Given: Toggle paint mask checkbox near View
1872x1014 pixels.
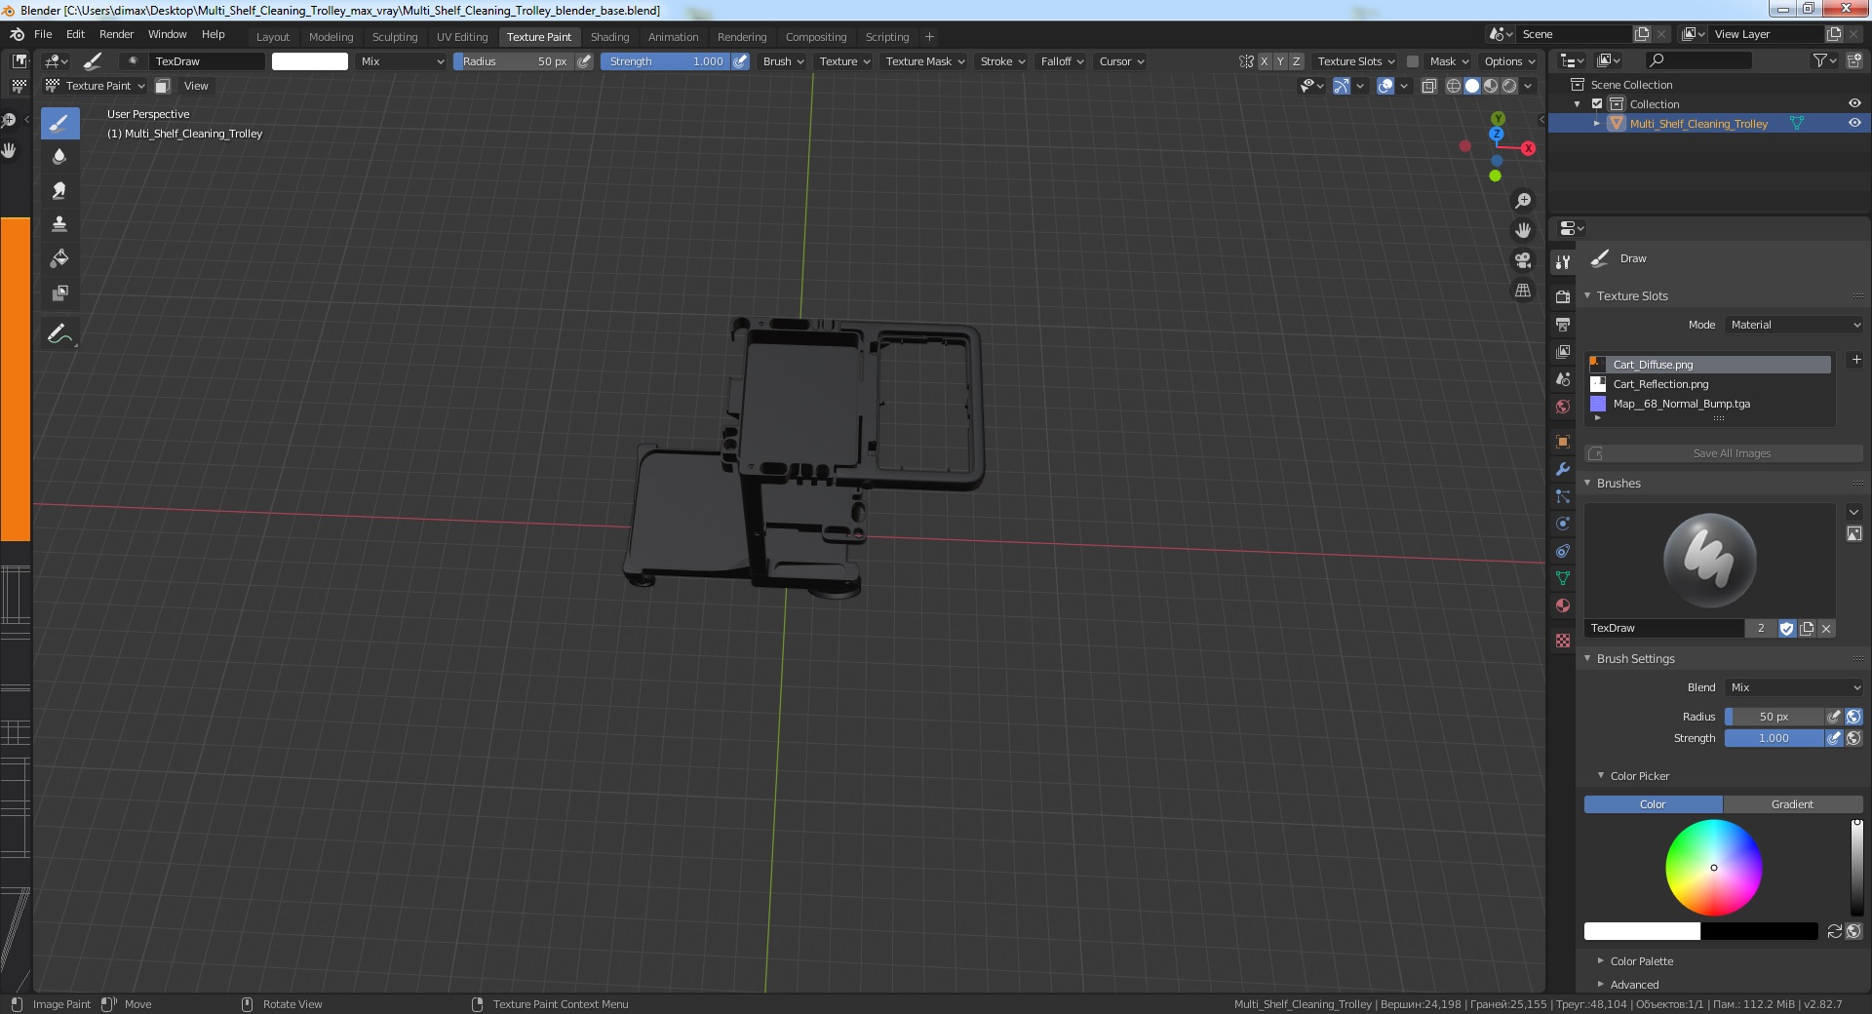Looking at the screenshot, I should coord(163,86).
